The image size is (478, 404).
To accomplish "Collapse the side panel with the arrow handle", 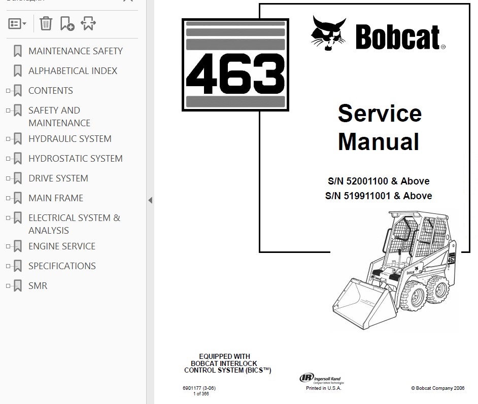I will (150, 200).
